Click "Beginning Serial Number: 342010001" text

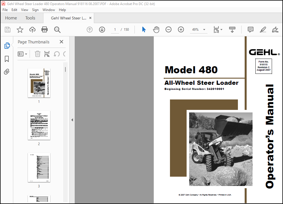click(x=194, y=89)
